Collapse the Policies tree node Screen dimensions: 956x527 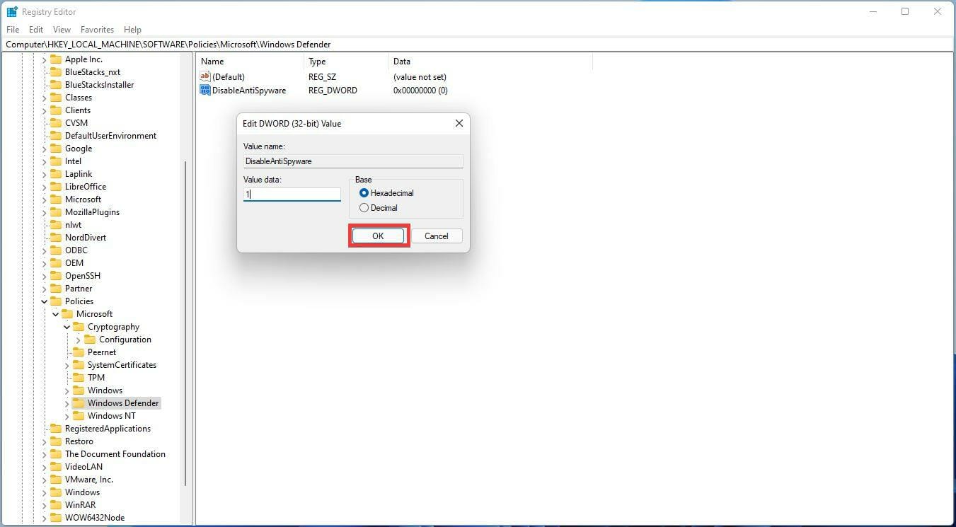[44, 301]
